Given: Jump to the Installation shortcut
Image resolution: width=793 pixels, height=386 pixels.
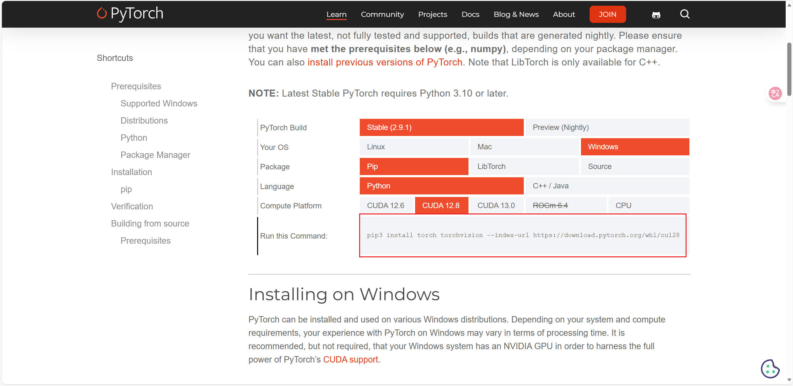Looking at the screenshot, I should coord(132,172).
